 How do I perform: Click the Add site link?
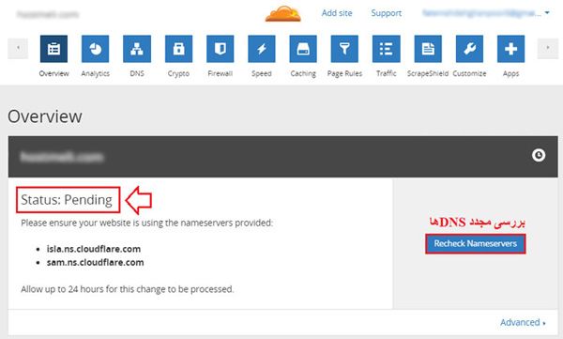click(337, 13)
